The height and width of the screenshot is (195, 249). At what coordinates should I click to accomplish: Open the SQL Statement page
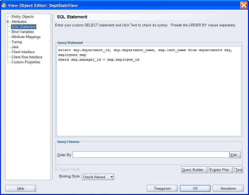(23, 27)
